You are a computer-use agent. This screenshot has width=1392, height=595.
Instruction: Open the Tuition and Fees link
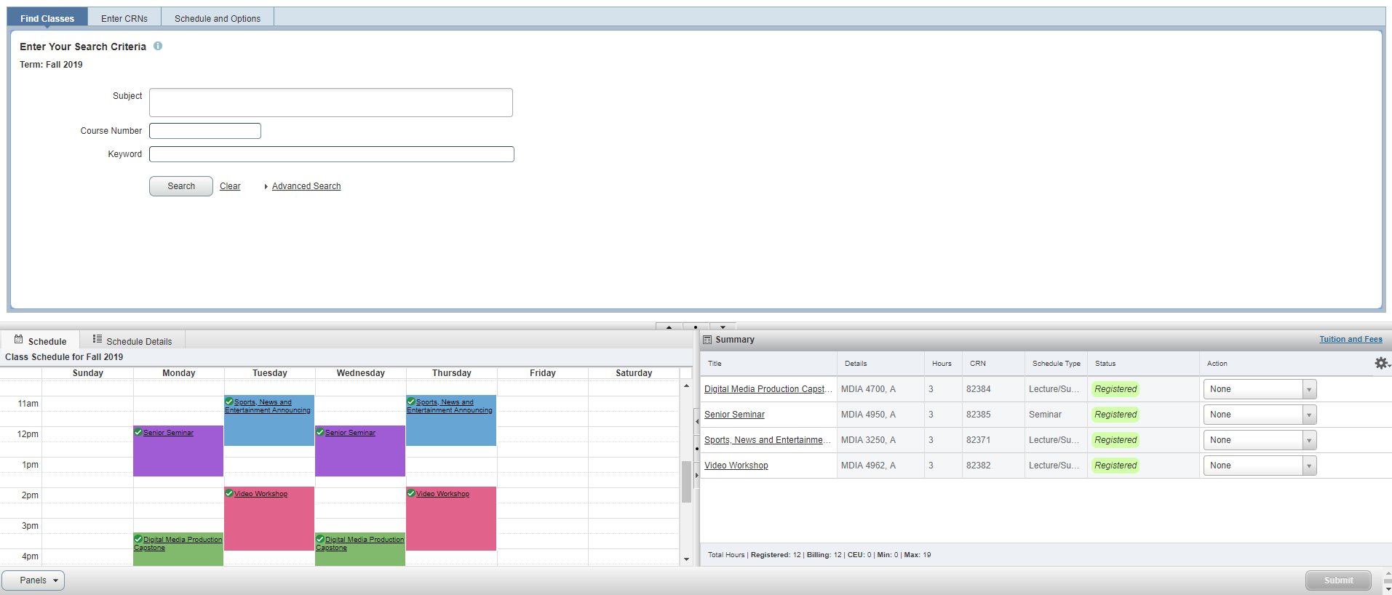(x=1351, y=339)
